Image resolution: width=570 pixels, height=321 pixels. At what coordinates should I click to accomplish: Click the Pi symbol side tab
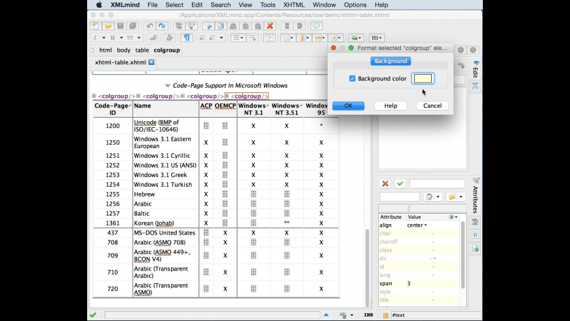[x=475, y=86]
